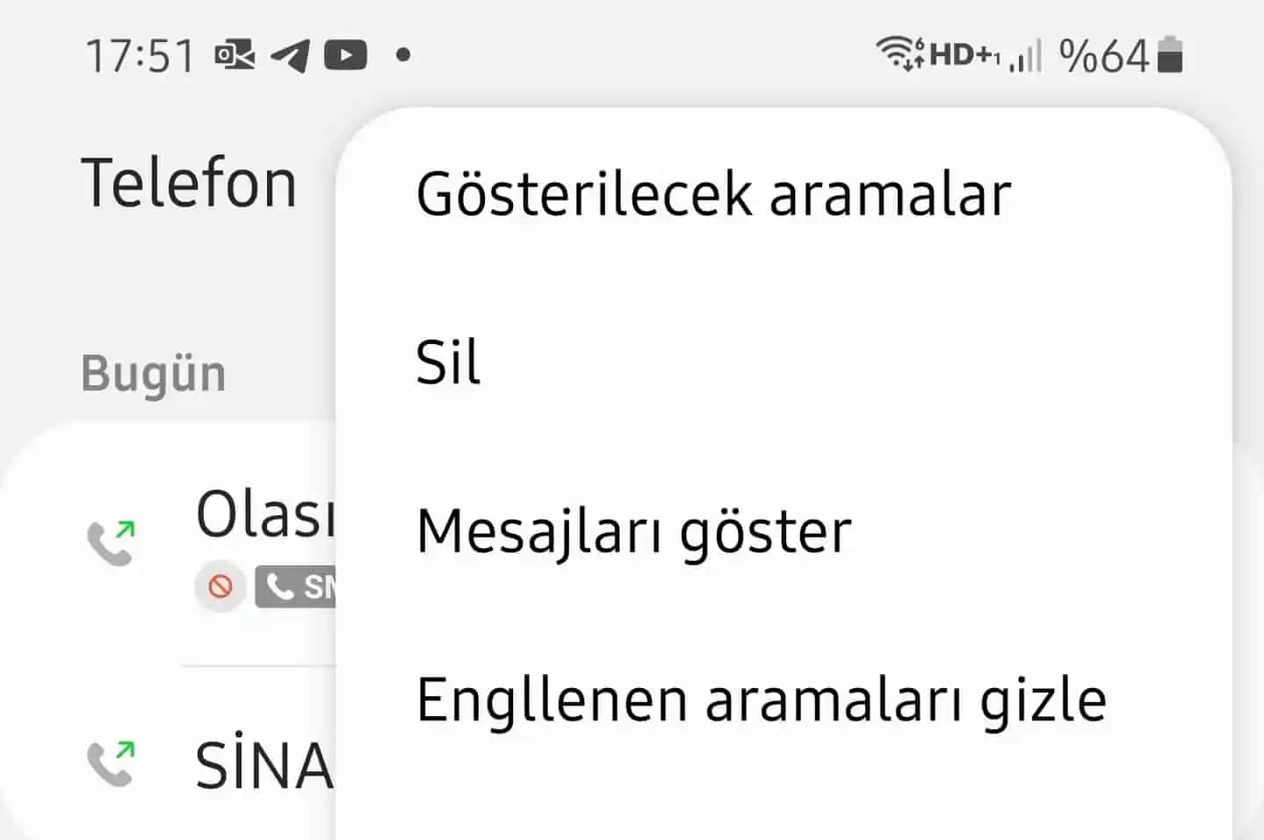This screenshot has width=1264, height=840.
Task: Tap the Wi-Fi signal icon in the status bar
Action: [900, 54]
